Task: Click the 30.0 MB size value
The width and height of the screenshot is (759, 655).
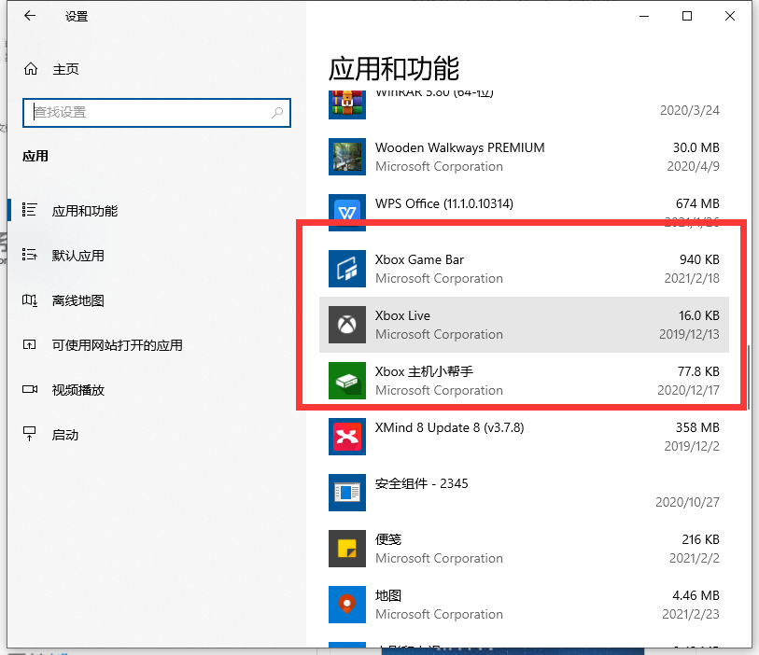Action: click(x=696, y=147)
